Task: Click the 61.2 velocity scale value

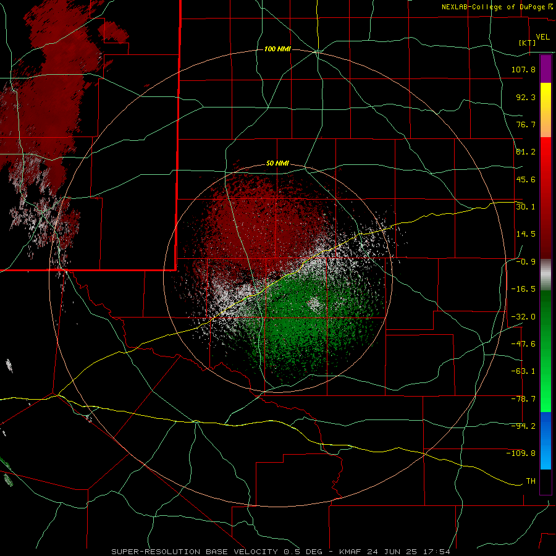Action: [x=526, y=152]
